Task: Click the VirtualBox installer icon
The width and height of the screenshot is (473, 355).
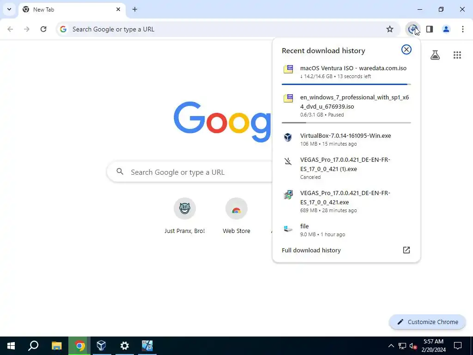Action: click(x=288, y=137)
